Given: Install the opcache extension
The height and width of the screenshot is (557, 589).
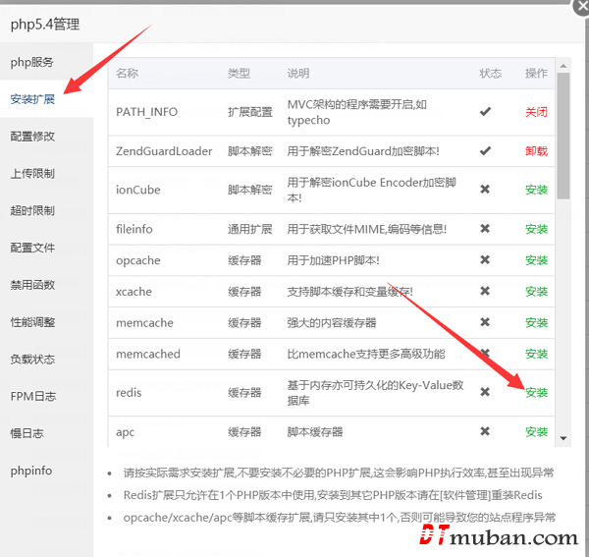Looking at the screenshot, I should pos(536,260).
